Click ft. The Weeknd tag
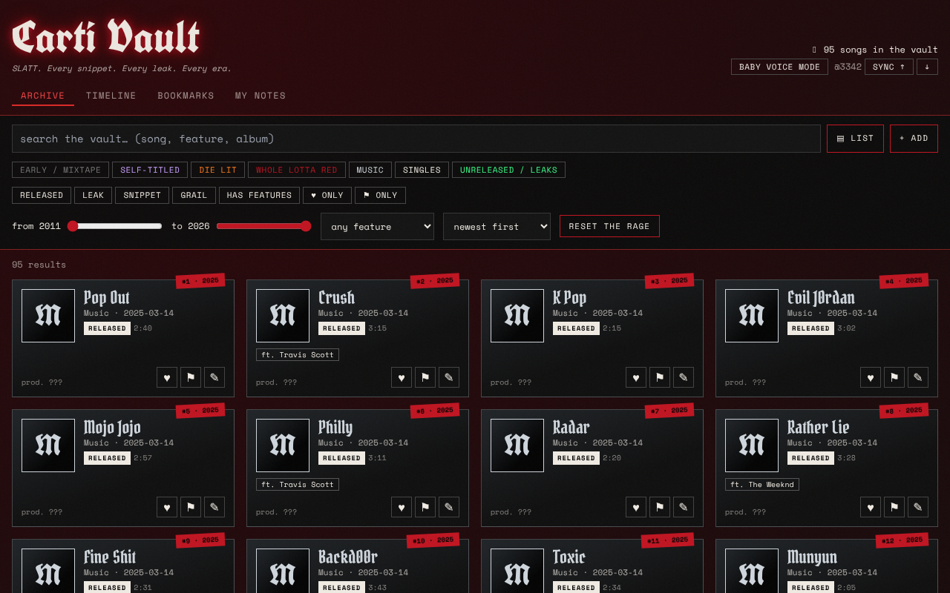Viewport: 950px width, 593px height. [762, 485]
